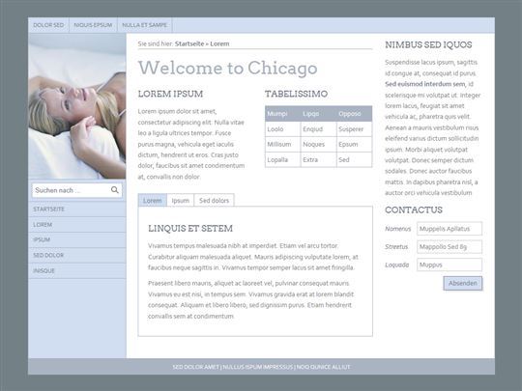Click the woman photo in sidebar

[x=77, y=106]
